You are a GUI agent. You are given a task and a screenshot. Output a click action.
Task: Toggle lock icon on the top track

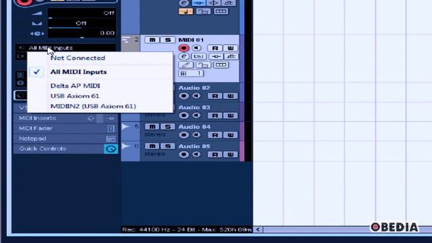tap(203, 11)
